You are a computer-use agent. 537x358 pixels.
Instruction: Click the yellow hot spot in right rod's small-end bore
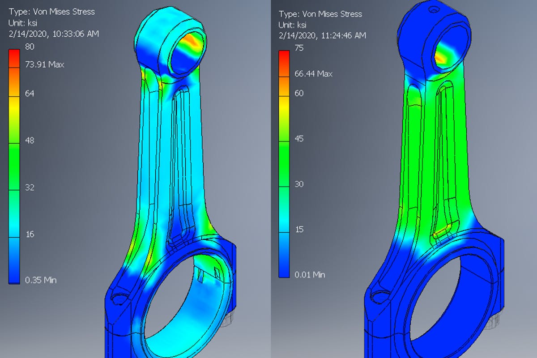tap(442, 57)
